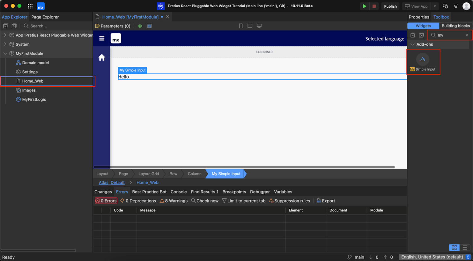Viewport: 473px width, 261px height.
Task: Open the View App dropdown arrow
Action: pyautogui.click(x=435, y=6)
